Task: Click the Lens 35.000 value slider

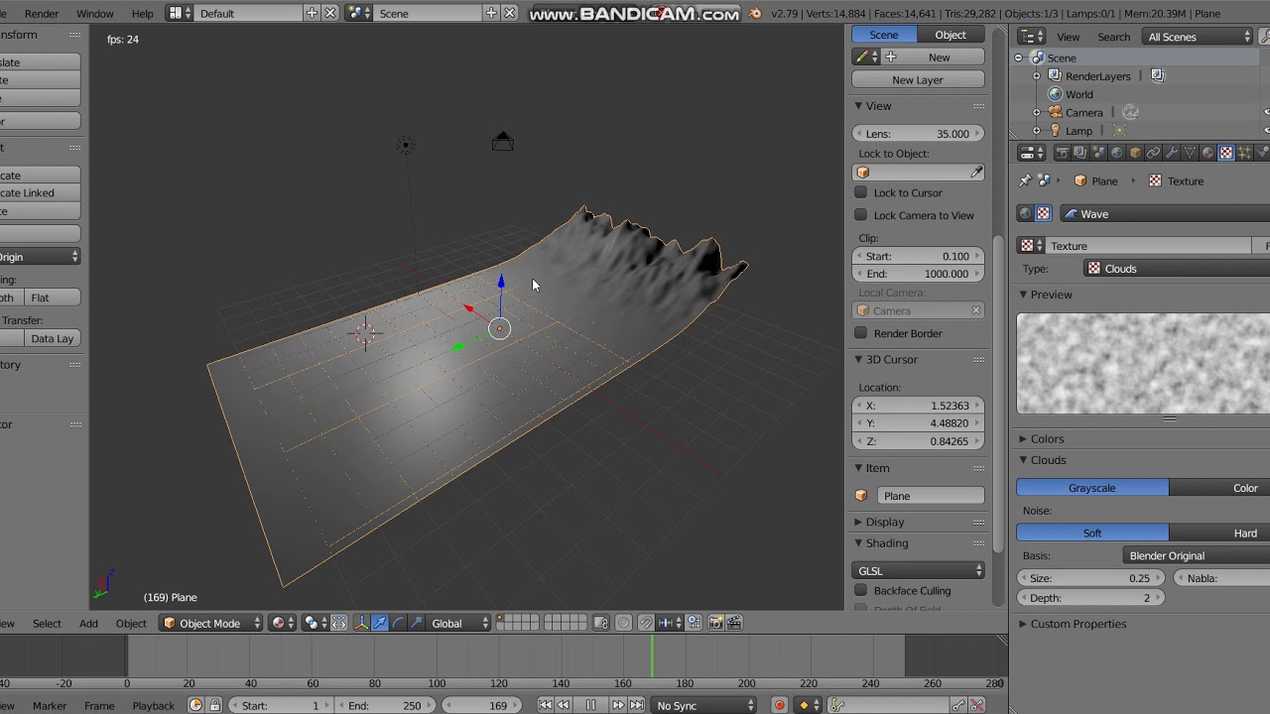Action: 918,134
